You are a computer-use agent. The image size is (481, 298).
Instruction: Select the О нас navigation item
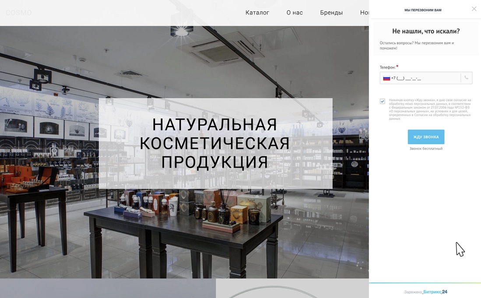coord(294,12)
